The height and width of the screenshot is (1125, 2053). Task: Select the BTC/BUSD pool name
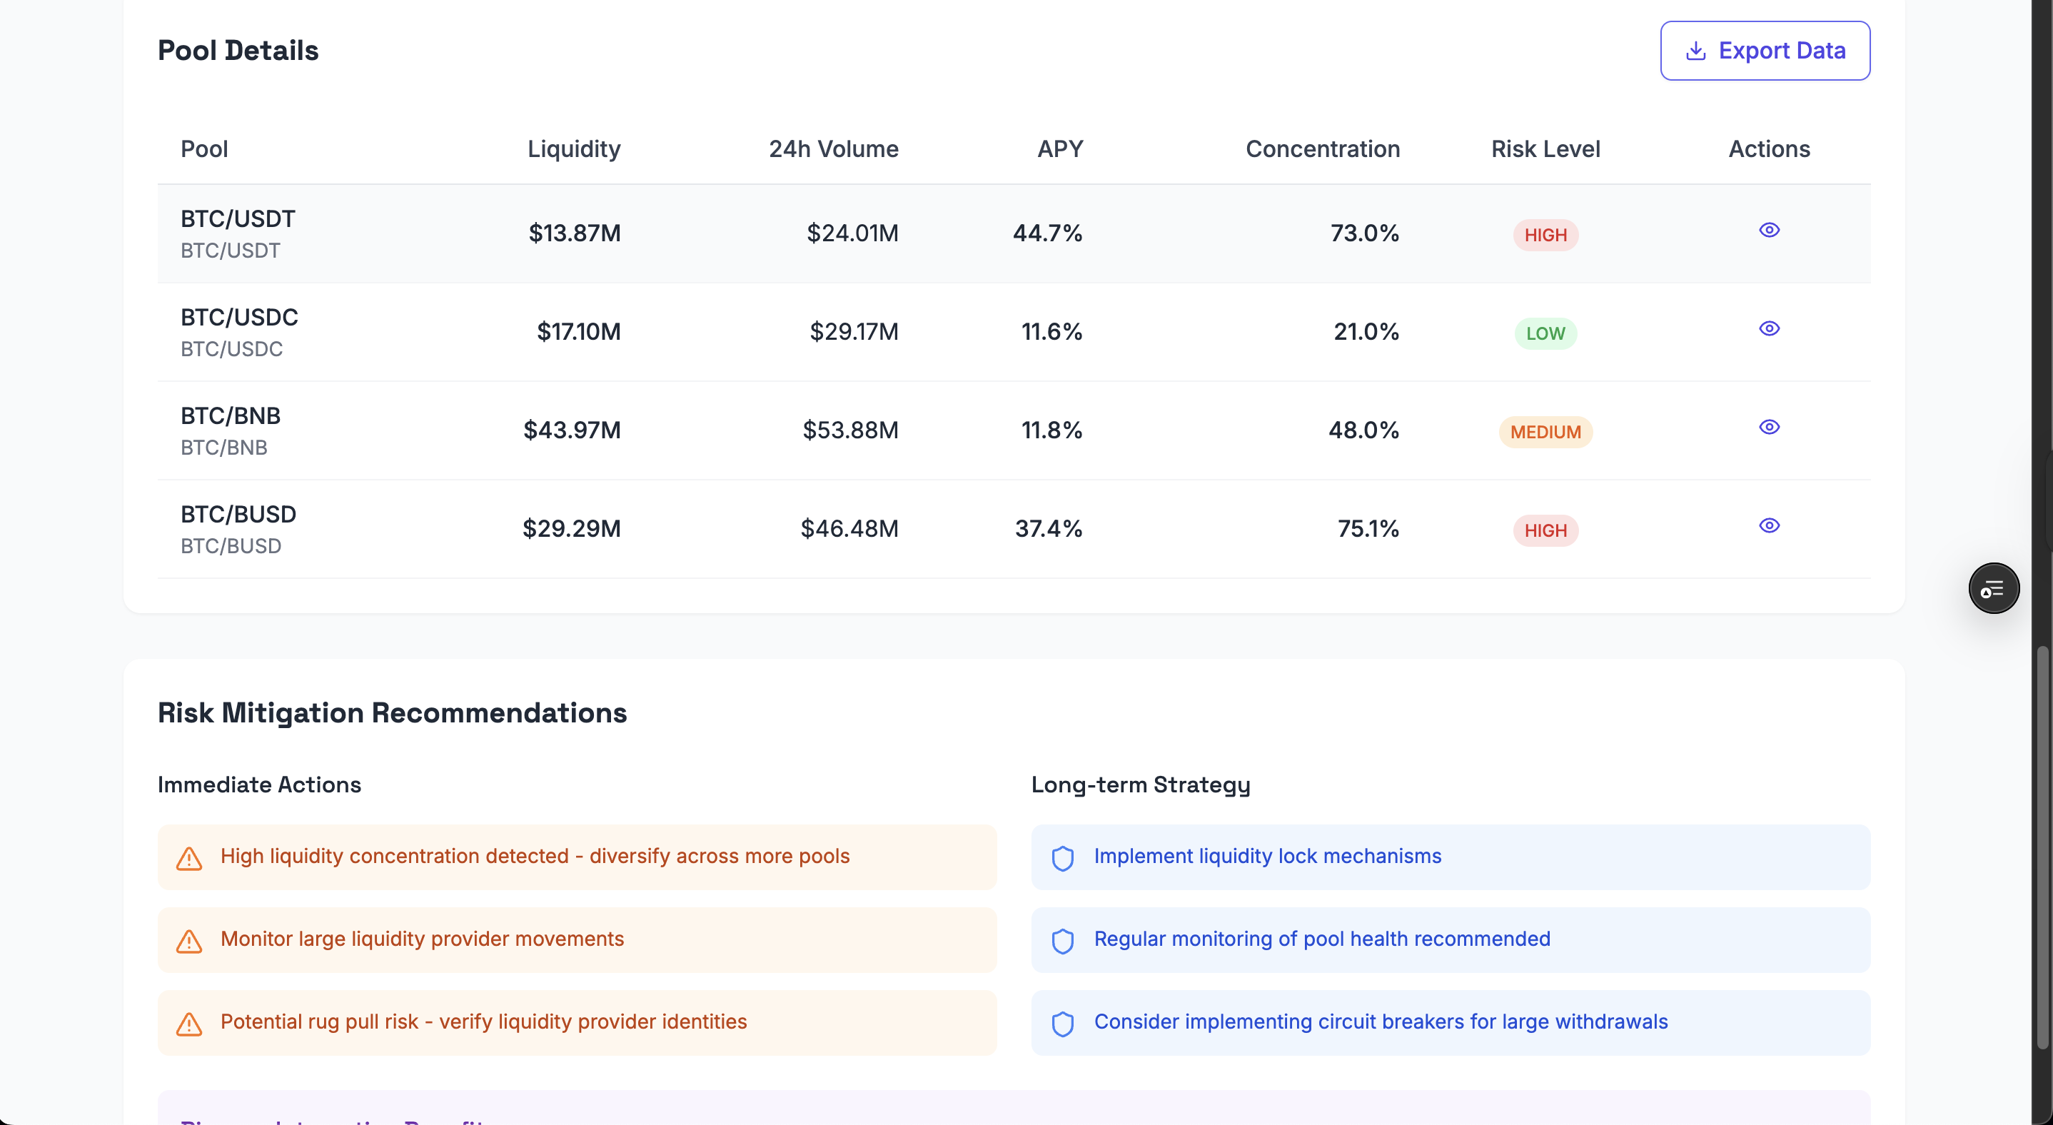(x=238, y=515)
